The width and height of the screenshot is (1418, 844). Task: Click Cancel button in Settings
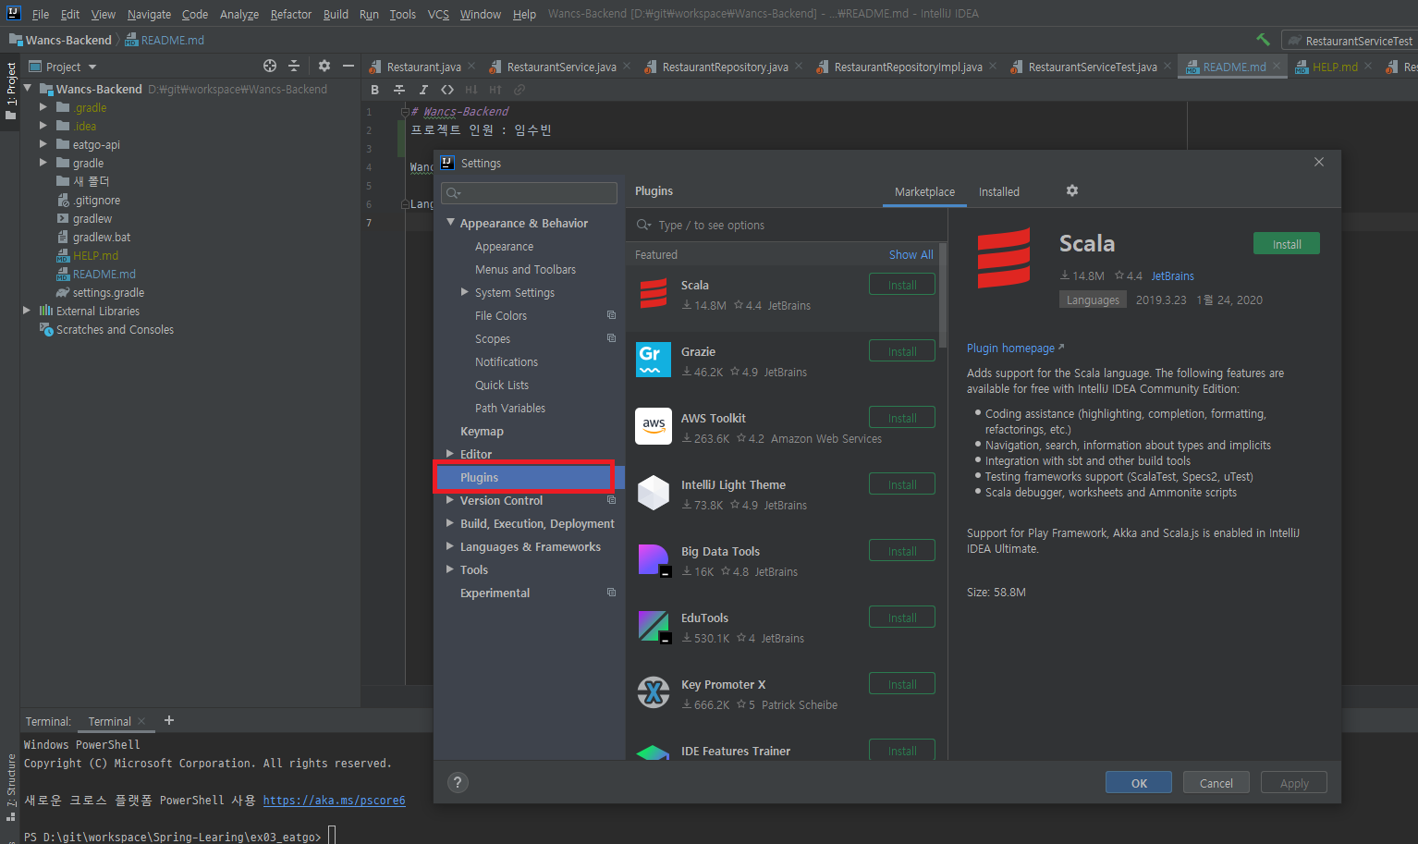(1216, 782)
